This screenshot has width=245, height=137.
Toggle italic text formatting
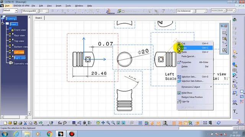point(57,11)
